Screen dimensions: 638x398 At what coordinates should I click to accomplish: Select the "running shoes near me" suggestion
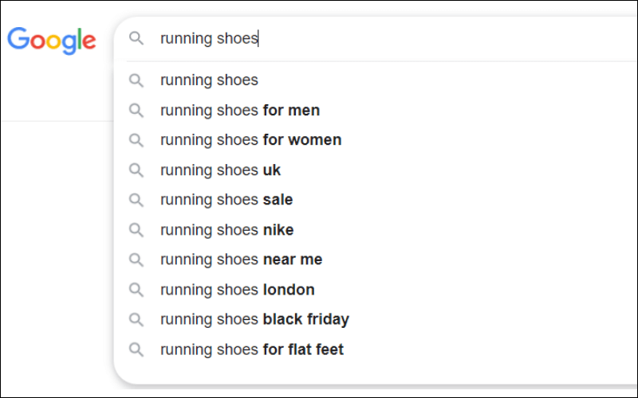coord(241,259)
